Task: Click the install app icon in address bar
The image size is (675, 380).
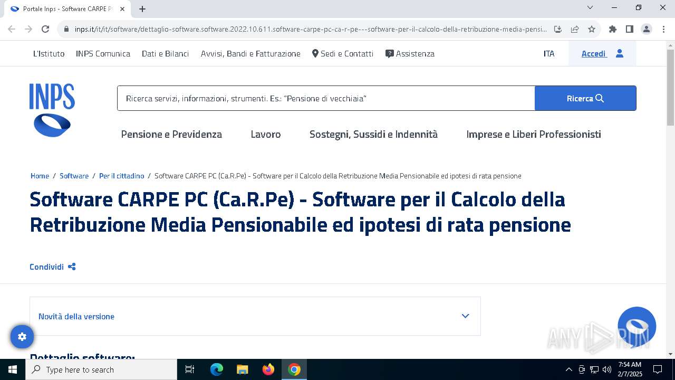Action: coord(558,29)
